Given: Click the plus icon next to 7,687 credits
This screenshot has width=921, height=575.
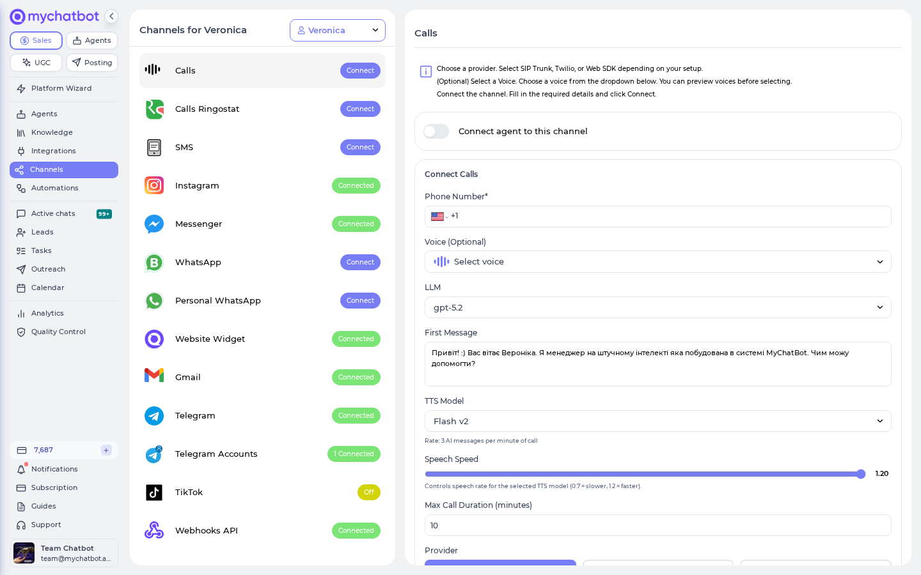Looking at the screenshot, I should [x=106, y=450].
